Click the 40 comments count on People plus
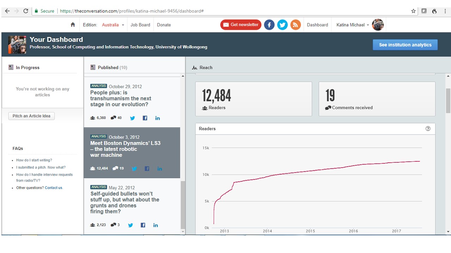The height and width of the screenshot is (253, 451). pyautogui.click(x=116, y=118)
